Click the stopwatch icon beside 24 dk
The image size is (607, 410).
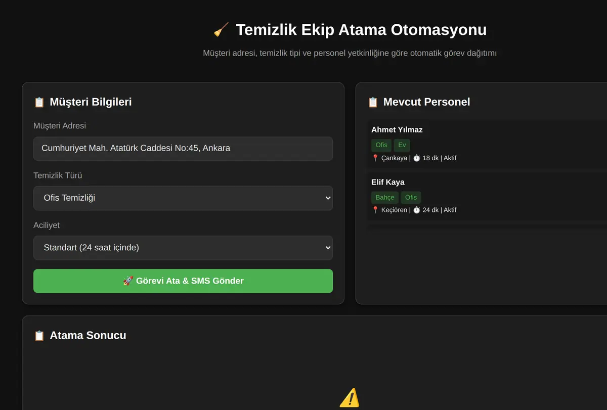coord(417,210)
